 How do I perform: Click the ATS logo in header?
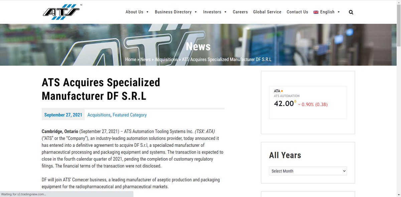click(x=62, y=12)
